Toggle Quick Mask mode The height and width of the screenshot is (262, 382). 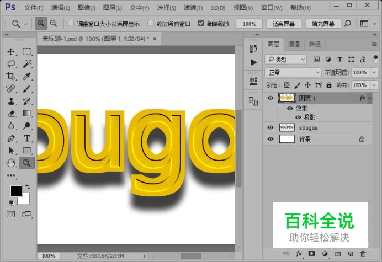[x=10, y=214]
